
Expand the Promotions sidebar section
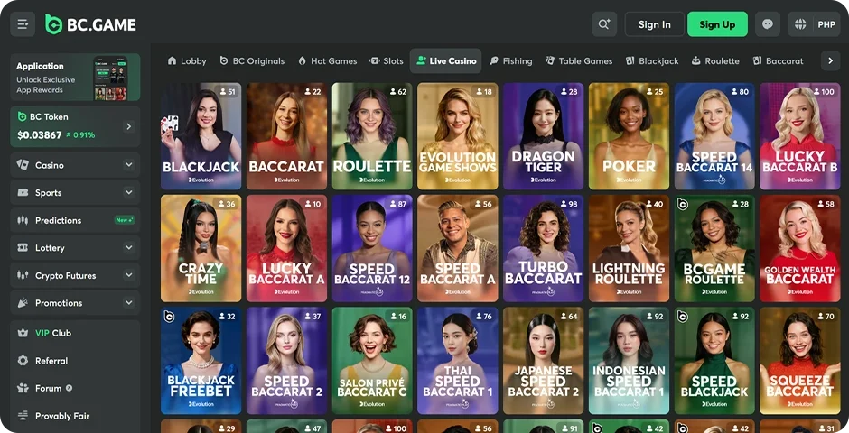tap(129, 303)
